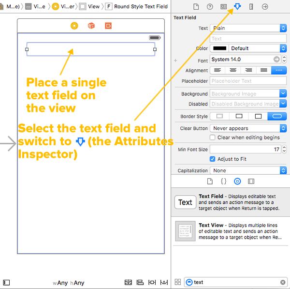290x289 pixels.
Task: Uncheck Adjust to Fit checkbox
Action: tap(212, 159)
